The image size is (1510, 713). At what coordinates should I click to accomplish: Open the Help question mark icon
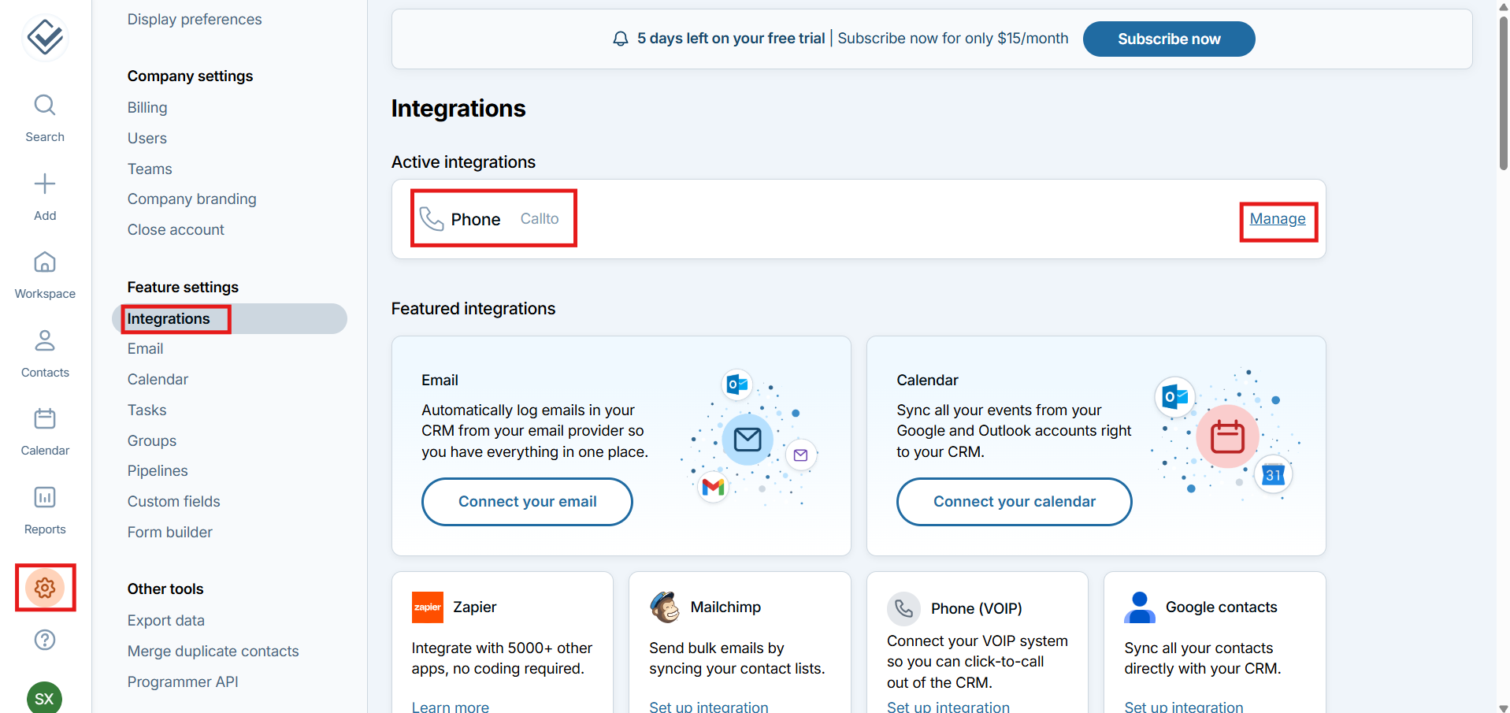(x=45, y=640)
